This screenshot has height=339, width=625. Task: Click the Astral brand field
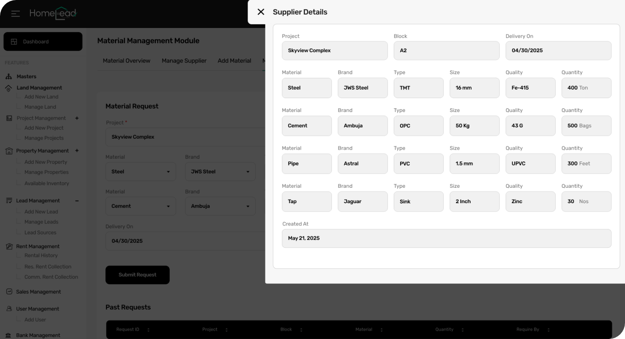[x=363, y=164]
